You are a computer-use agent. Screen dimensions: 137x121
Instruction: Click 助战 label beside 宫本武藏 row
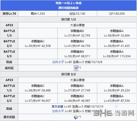9,109
